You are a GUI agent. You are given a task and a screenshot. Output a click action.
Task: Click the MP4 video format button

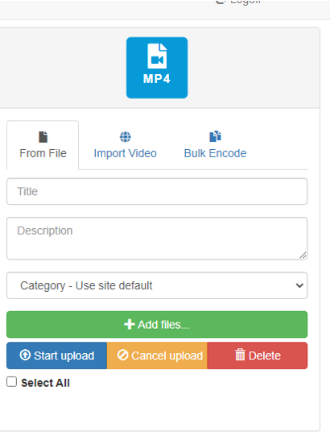point(157,68)
